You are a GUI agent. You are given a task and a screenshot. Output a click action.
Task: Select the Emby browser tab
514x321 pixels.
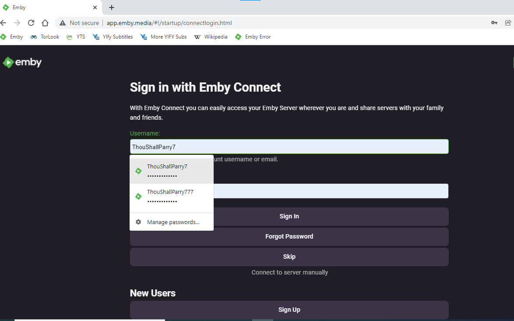point(51,7)
